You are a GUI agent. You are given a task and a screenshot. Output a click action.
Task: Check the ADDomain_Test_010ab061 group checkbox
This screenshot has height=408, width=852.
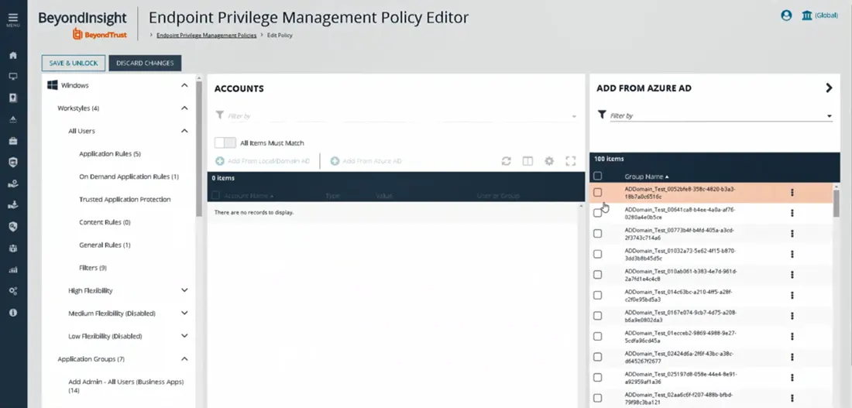click(x=598, y=275)
